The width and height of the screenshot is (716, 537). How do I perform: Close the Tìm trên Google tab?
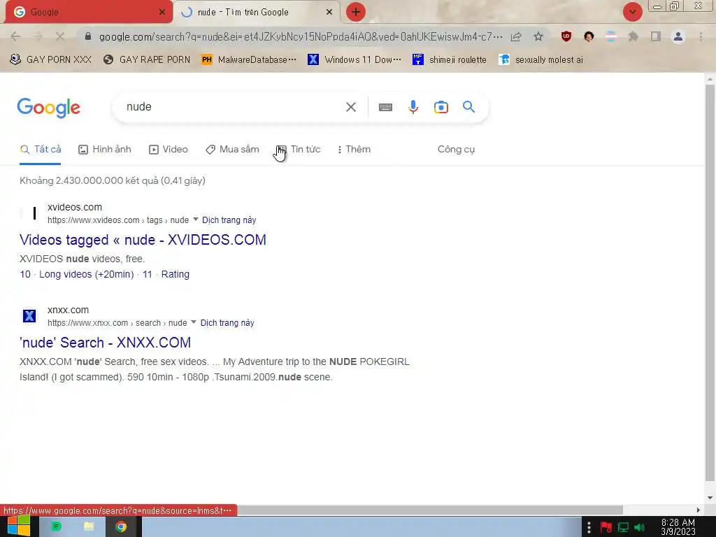[329, 12]
